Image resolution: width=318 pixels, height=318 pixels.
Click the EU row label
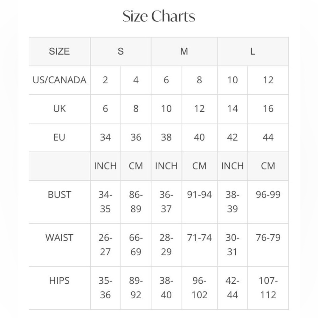59,137
